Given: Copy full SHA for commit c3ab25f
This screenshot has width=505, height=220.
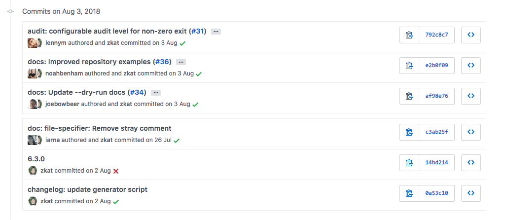Looking at the screenshot, I should click(409, 132).
